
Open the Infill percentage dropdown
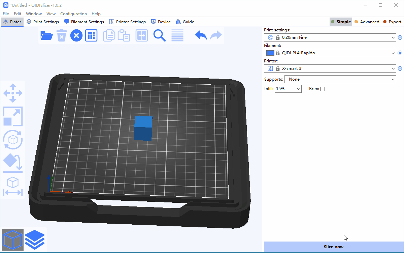coord(288,89)
